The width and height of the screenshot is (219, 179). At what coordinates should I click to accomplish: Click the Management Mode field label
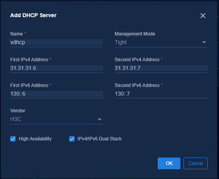tap(135, 34)
